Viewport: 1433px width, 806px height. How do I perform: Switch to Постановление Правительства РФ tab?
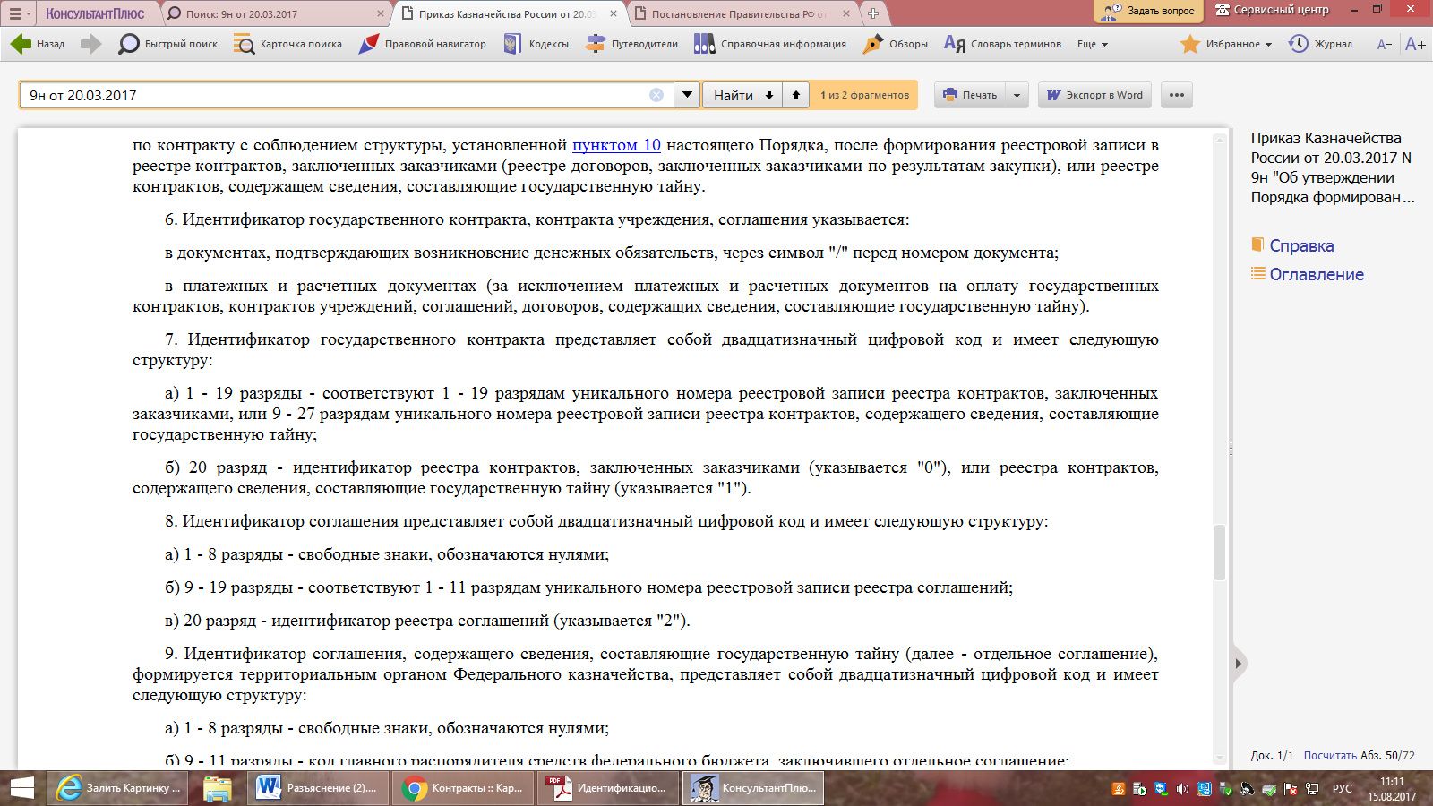[x=739, y=13]
